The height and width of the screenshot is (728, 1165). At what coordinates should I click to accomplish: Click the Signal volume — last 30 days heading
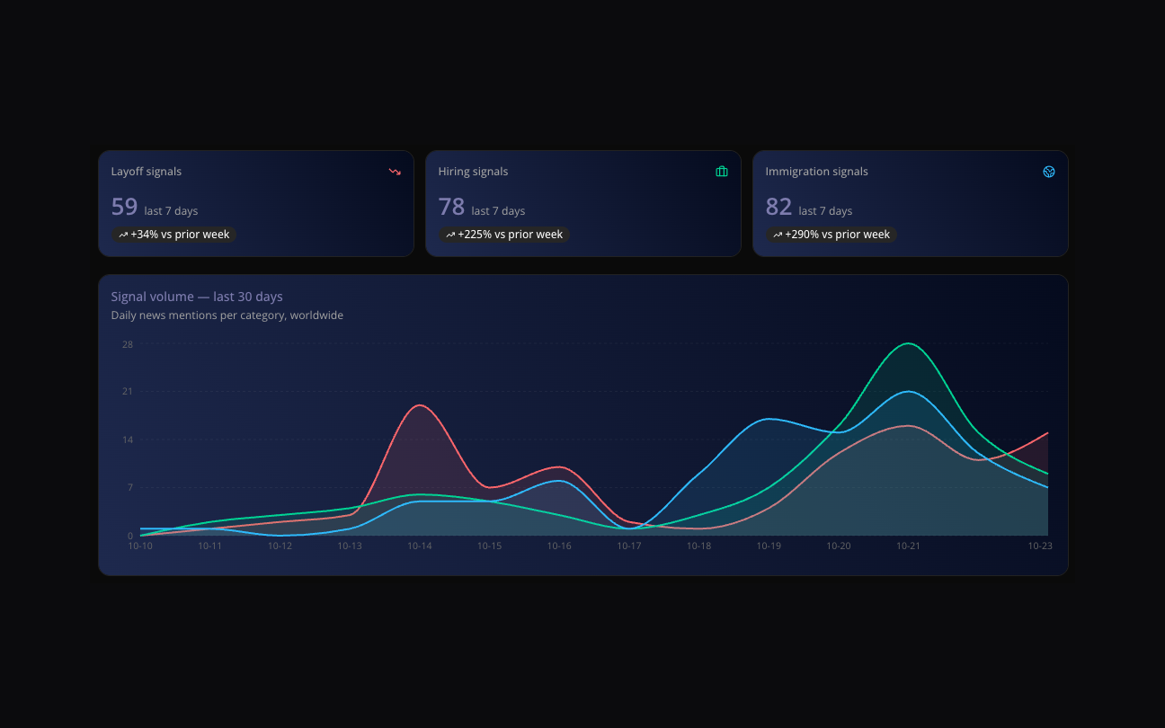tap(197, 297)
